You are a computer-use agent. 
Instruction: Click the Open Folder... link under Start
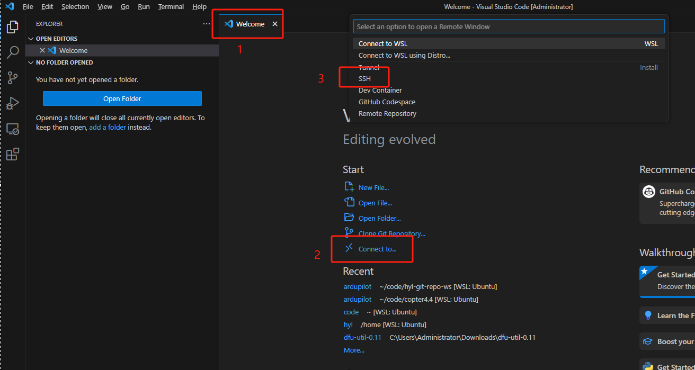379,218
